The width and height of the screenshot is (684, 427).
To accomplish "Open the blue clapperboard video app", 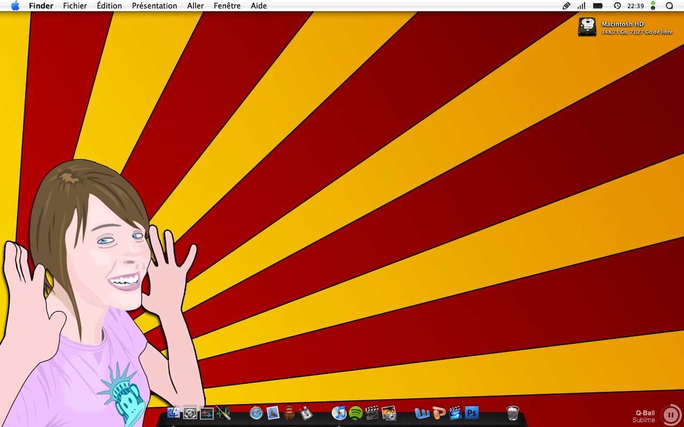I will click(455, 413).
